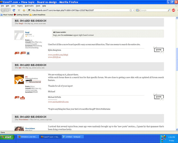Click bngi's 77 avatar image

pyautogui.click(x=19, y=35)
